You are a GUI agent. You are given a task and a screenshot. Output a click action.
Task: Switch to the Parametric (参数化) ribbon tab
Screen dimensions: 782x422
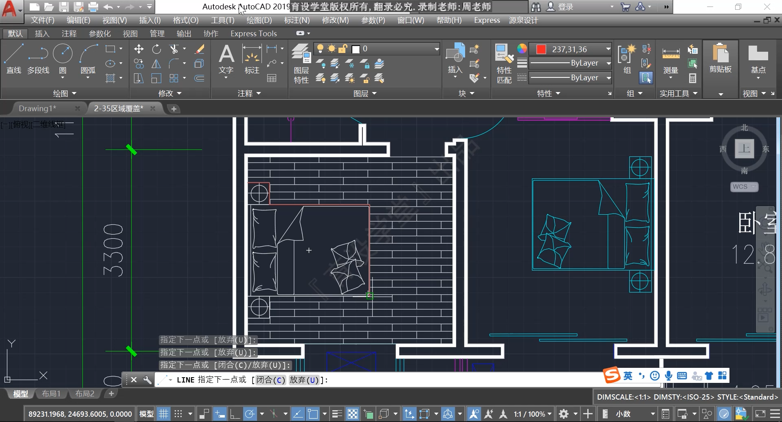(x=100, y=33)
